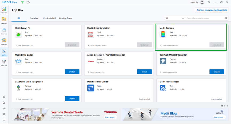Install DentWeb Integration

(x=217, y=72)
